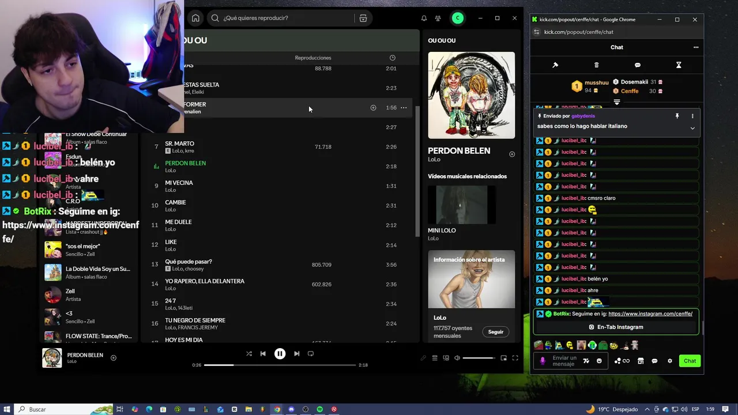Mute the Spotify volume
This screenshot has width=738, height=415.
point(457,358)
